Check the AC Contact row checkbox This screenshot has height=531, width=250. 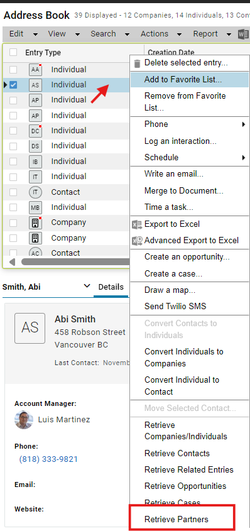click(13, 252)
